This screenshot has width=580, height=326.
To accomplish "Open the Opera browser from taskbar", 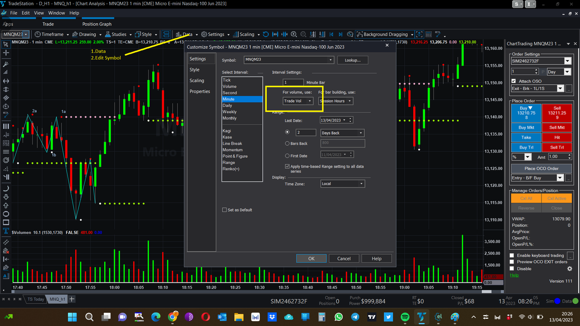I will click(x=206, y=317).
